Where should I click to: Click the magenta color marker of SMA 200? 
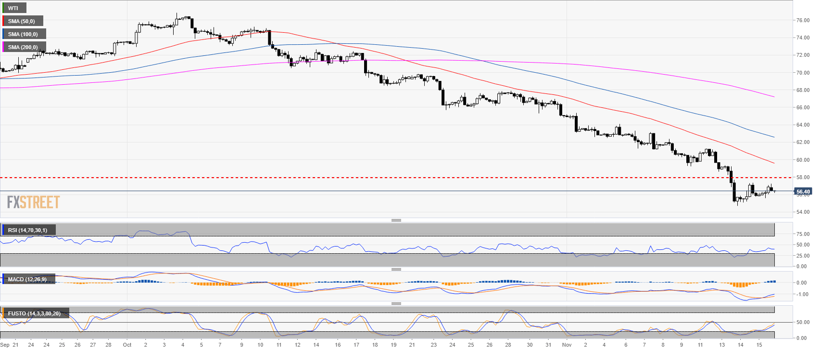point(3,47)
